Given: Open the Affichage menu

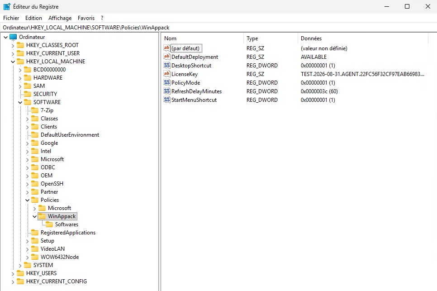Looking at the screenshot, I should click(x=60, y=18).
